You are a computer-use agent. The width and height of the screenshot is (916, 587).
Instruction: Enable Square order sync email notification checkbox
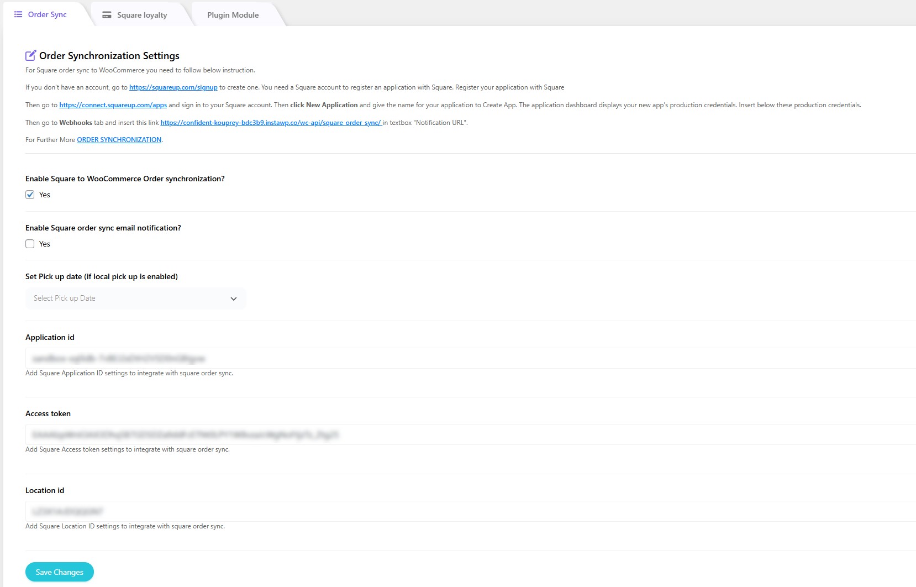(x=30, y=244)
